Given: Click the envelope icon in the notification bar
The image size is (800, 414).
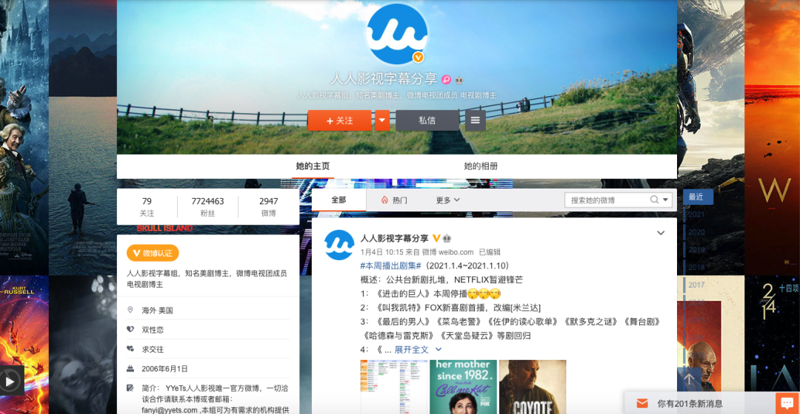Looking at the screenshot, I should click(642, 404).
